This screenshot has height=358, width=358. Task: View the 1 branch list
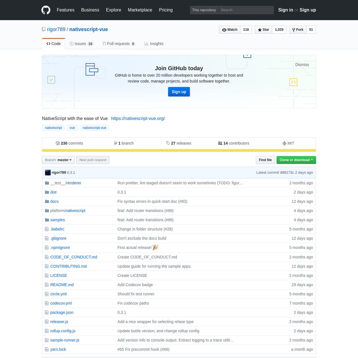coord(124,144)
